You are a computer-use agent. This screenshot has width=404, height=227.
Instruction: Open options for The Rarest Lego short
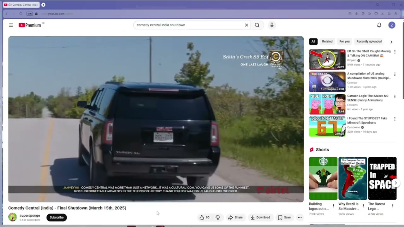(393, 206)
